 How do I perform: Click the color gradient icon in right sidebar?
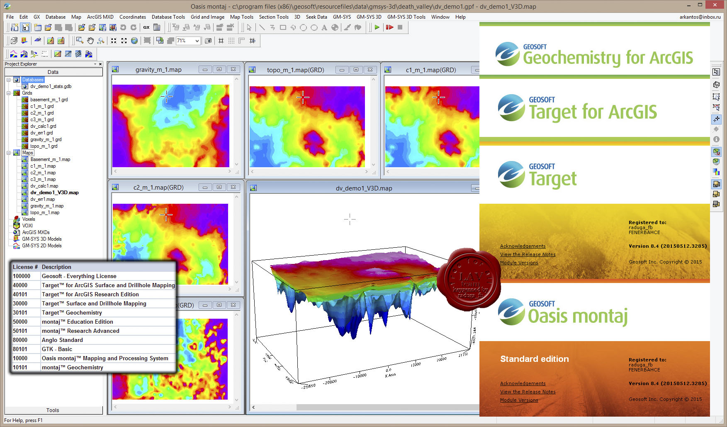pyautogui.click(x=716, y=171)
